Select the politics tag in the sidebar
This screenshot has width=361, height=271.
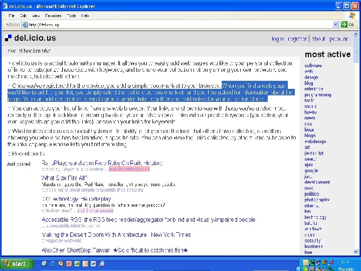[312, 194]
